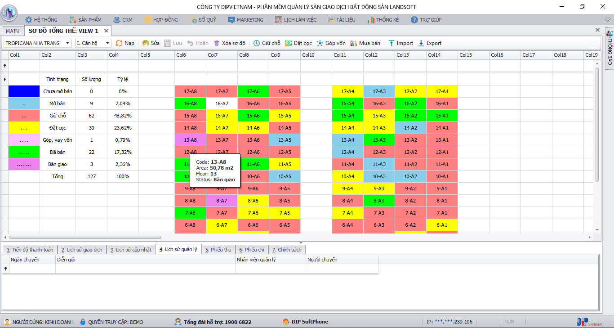Click QUYỀN TRUY CẬP: DEMO lock item
The width and height of the screenshot is (614, 328).
pos(111,322)
